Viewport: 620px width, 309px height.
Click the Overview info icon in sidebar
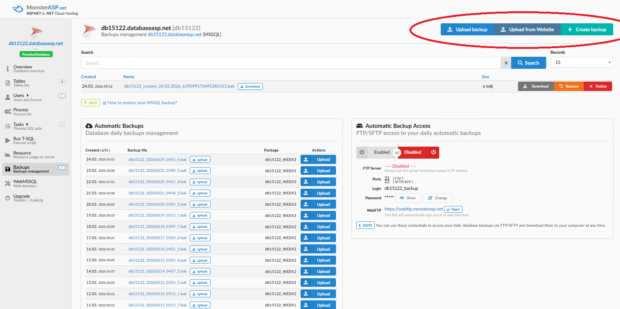pyautogui.click(x=8, y=69)
